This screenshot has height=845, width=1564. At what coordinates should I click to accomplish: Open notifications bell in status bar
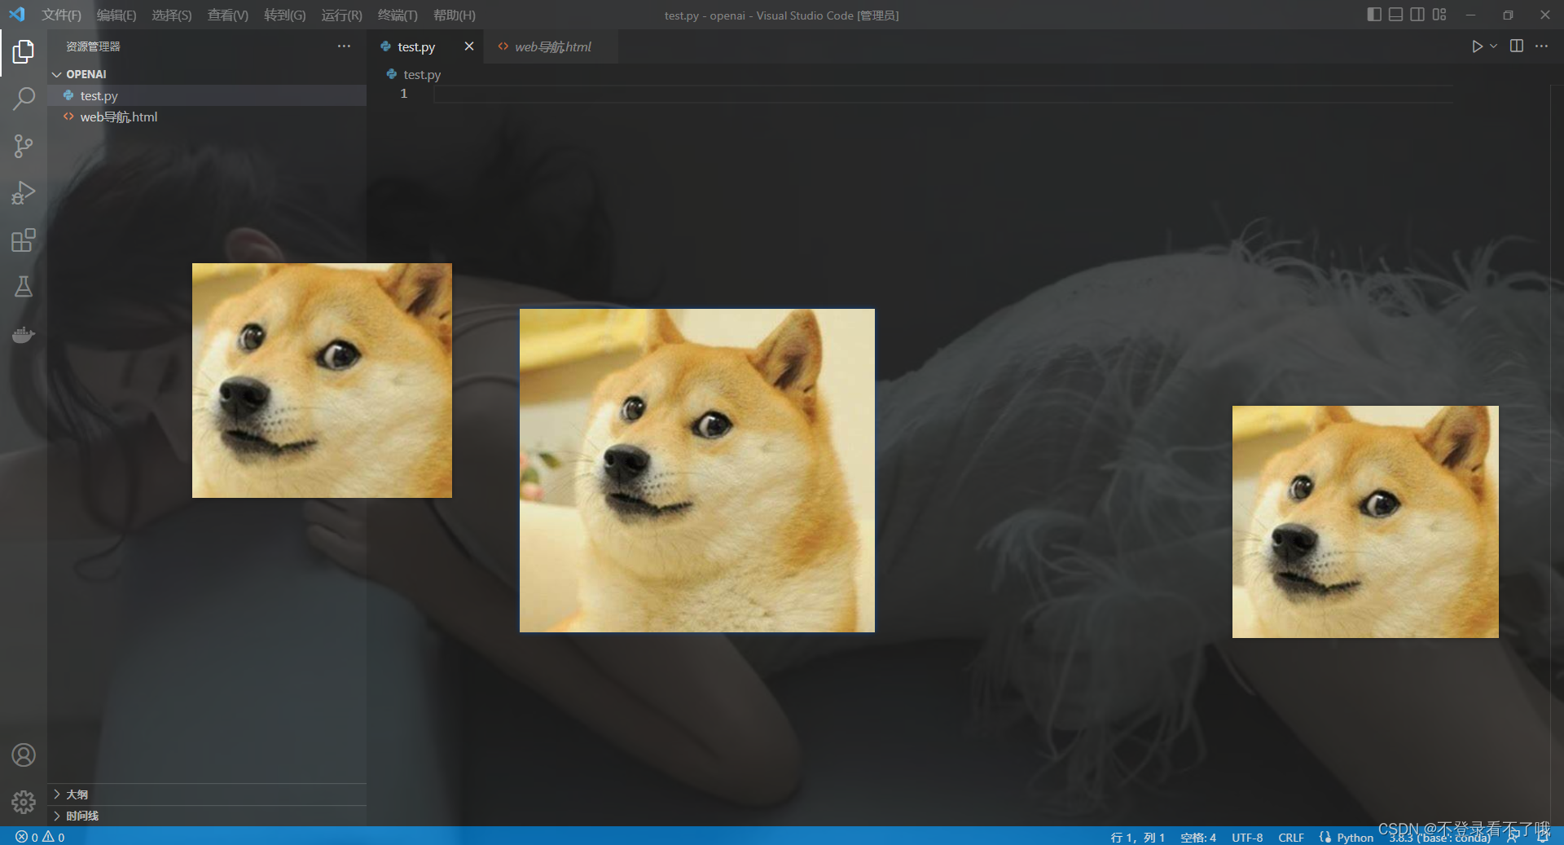[1542, 837]
